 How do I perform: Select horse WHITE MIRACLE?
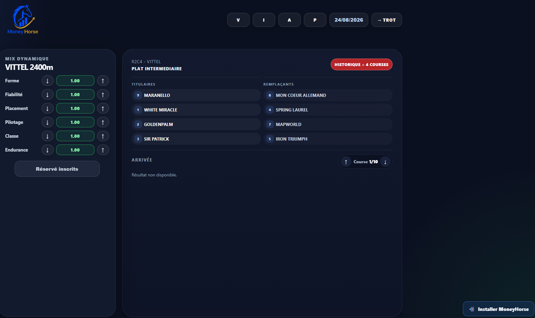click(196, 110)
